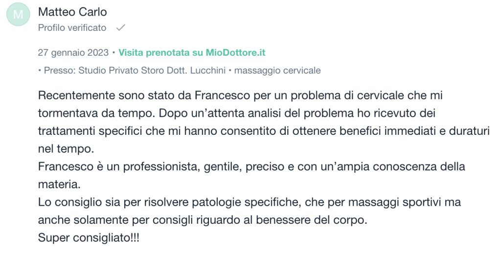Click the line starting "tormentava da tempo"
This screenshot has height=253, width=501.
pyautogui.click(x=236, y=113)
